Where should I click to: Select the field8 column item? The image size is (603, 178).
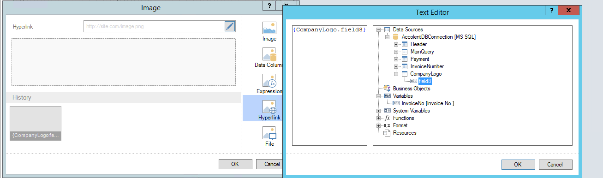424,81
